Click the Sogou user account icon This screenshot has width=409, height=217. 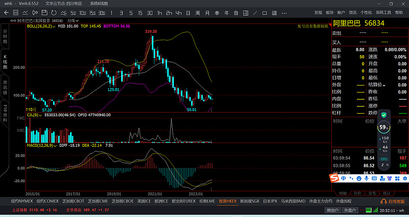click(x=382, y=178)
